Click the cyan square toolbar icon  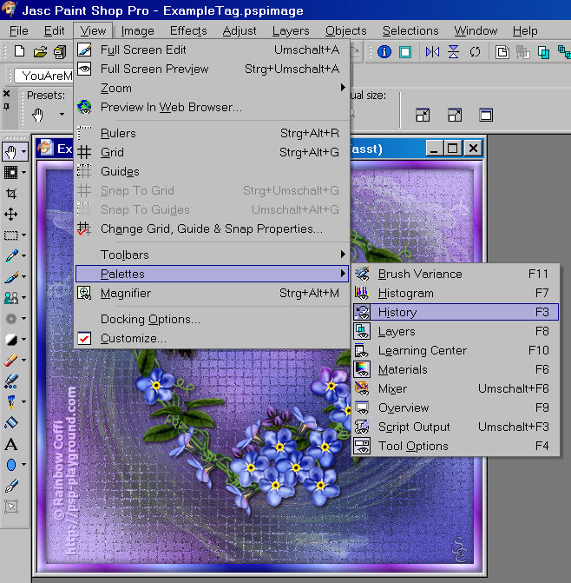click(405, 52)
